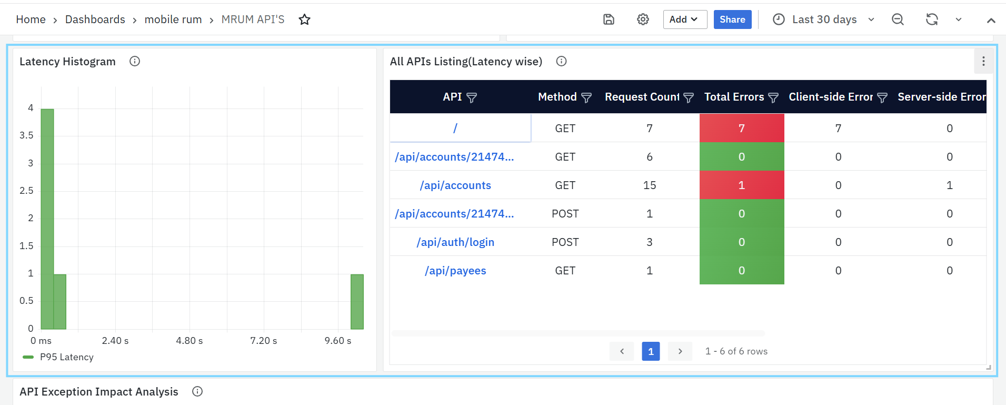
Task: Collapse the top toolbar with the chevron
Action: pos(991,21)
